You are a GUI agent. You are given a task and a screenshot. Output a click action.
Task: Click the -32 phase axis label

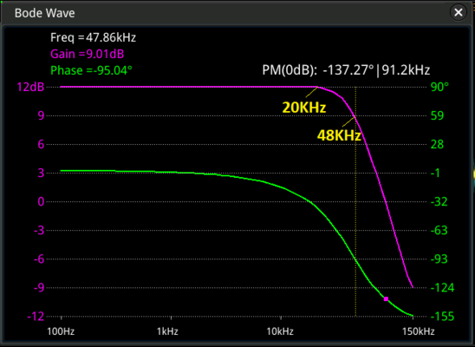(x=439, y=202)
